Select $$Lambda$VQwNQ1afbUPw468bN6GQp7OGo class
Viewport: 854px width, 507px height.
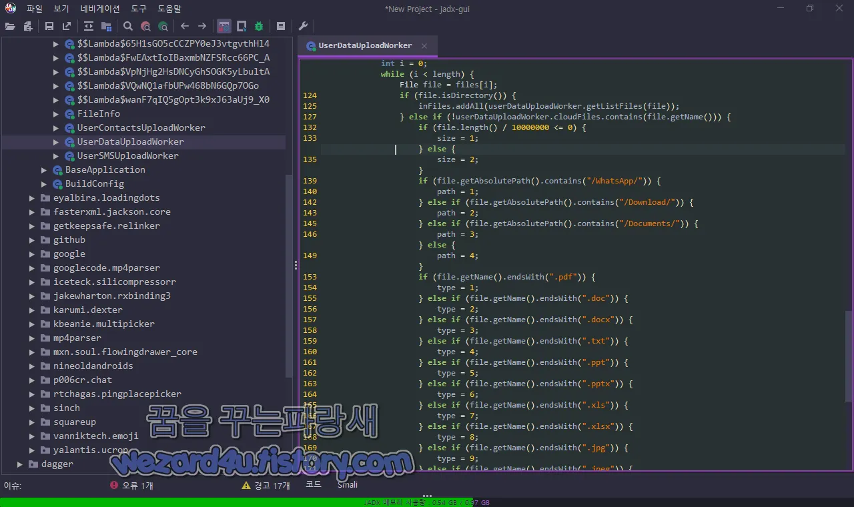[168, 85]
